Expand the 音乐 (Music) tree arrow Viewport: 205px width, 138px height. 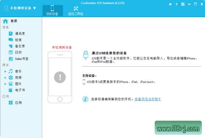tap(5, 71)
